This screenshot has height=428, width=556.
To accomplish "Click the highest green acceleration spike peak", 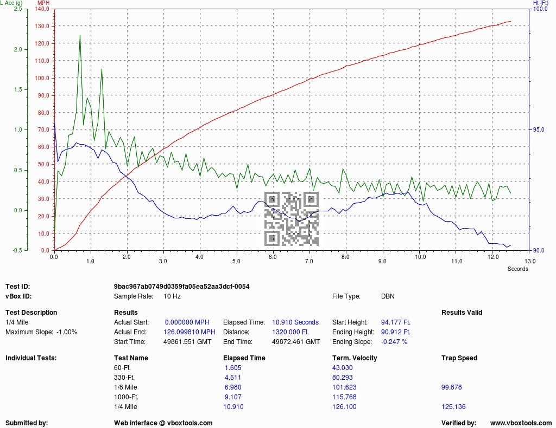I will coord(80,35).
